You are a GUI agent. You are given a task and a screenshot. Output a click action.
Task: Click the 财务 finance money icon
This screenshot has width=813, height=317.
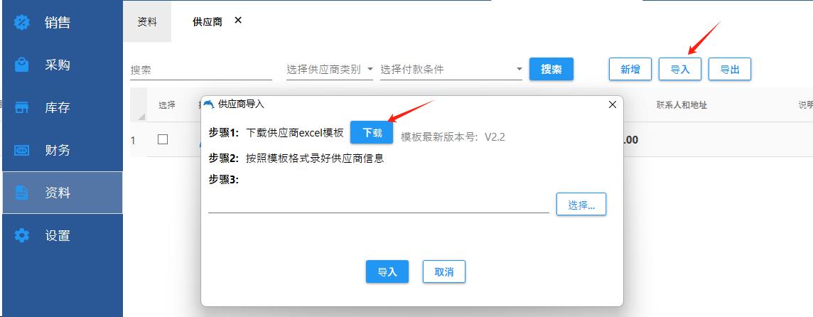click(x=22, y=151)
